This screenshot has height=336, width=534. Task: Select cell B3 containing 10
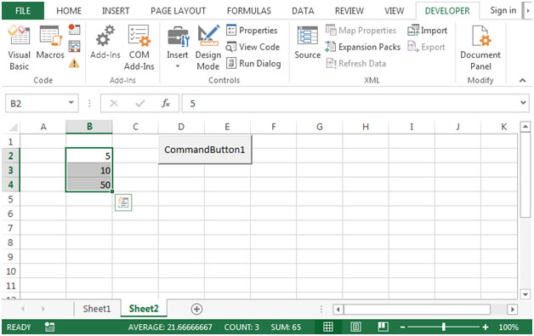click(x=89, y=170)
